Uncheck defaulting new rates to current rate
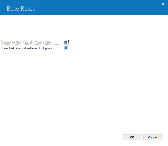Image resolution: width=168 pixels, height=146 pixels. click(66, 42)
